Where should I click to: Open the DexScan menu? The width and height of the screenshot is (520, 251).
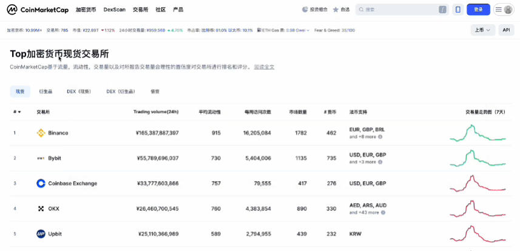point(115,10)
